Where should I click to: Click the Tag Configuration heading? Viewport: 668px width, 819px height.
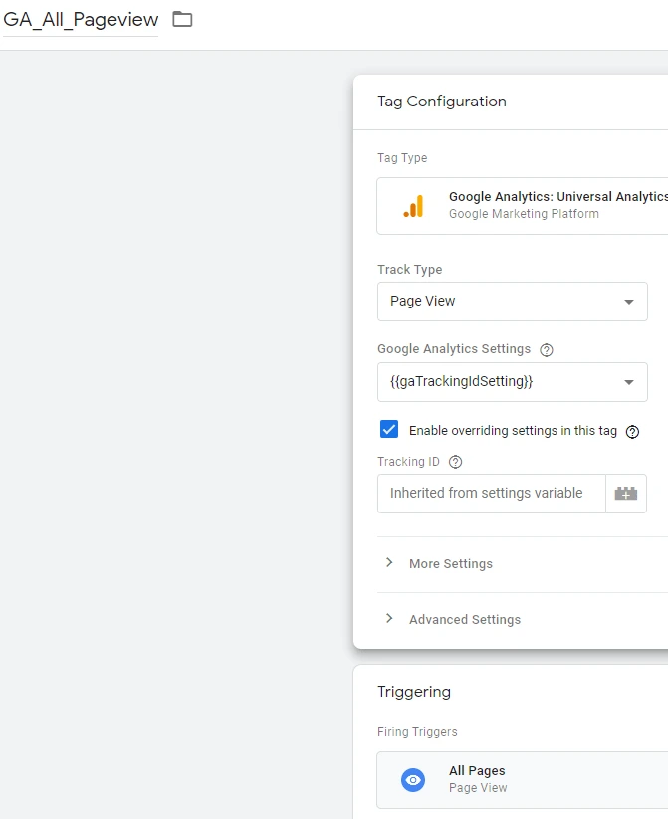tap(441, 102)
